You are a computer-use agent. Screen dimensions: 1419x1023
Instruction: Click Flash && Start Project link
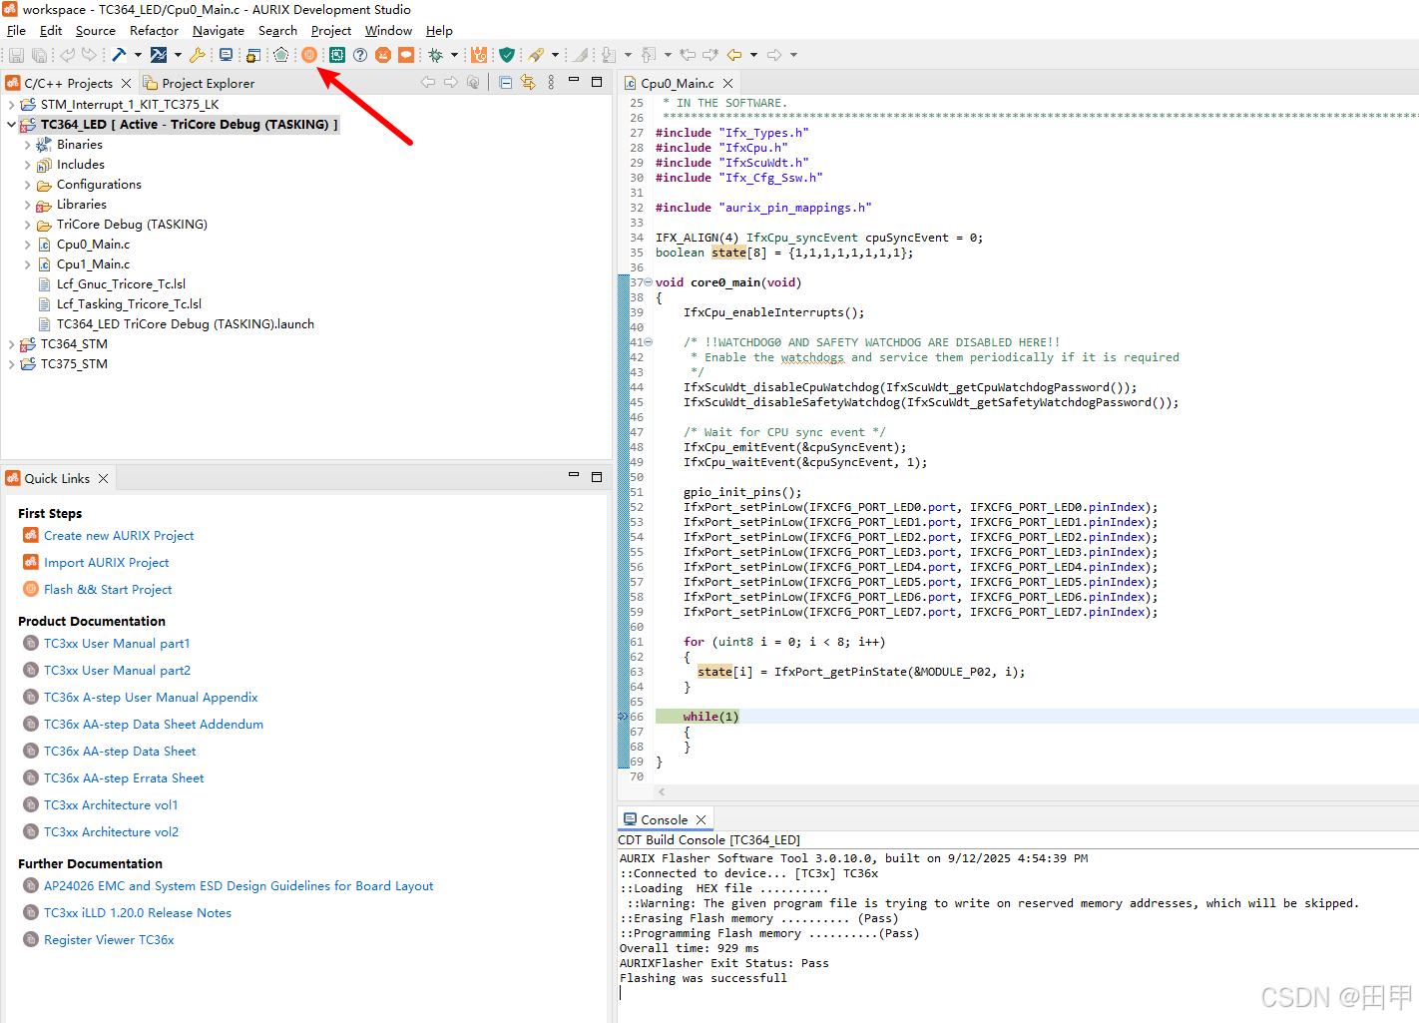[x=108, y=590]
